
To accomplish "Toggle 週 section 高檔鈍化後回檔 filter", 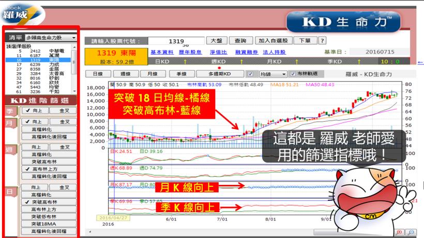I will [x=49, y=176].
